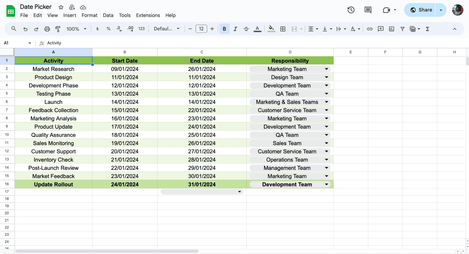Toggle bold formatting button
Image resolution: width=469 pixels, height=254 pixels.
click(x=224, y=29)
